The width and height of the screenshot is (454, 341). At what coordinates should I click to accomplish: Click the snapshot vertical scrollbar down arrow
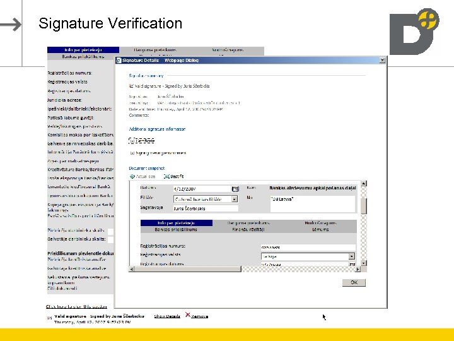364,263
